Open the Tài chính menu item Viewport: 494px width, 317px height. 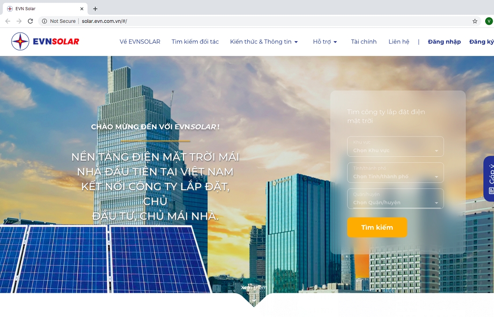click(x=363, y=41)
